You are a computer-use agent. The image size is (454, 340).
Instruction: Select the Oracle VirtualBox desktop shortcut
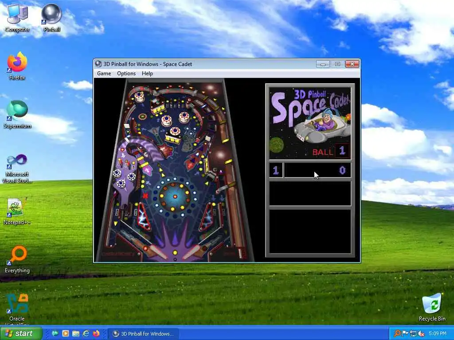click(17, 309)
